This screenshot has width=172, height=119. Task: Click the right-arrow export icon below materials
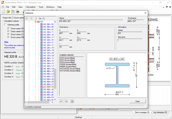66,101
